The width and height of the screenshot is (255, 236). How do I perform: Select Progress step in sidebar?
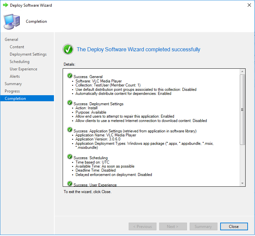(x=12, y=91)
